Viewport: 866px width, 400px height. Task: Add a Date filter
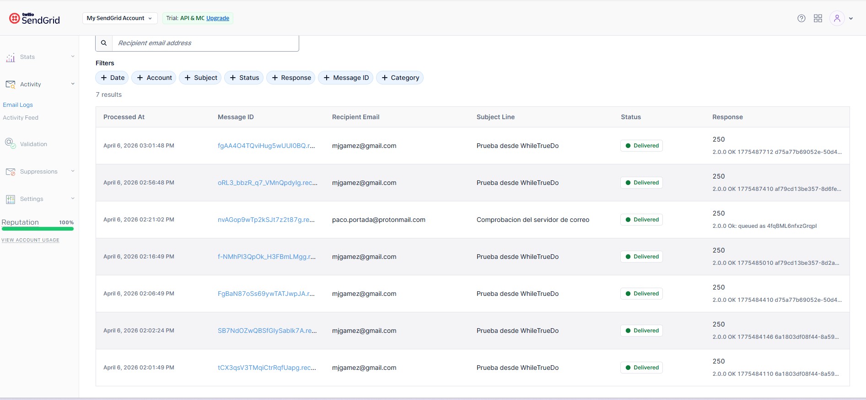(112, 78)
